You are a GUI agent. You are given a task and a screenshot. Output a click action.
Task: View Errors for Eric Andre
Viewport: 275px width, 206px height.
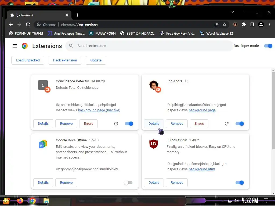click(x=199, y=124)
